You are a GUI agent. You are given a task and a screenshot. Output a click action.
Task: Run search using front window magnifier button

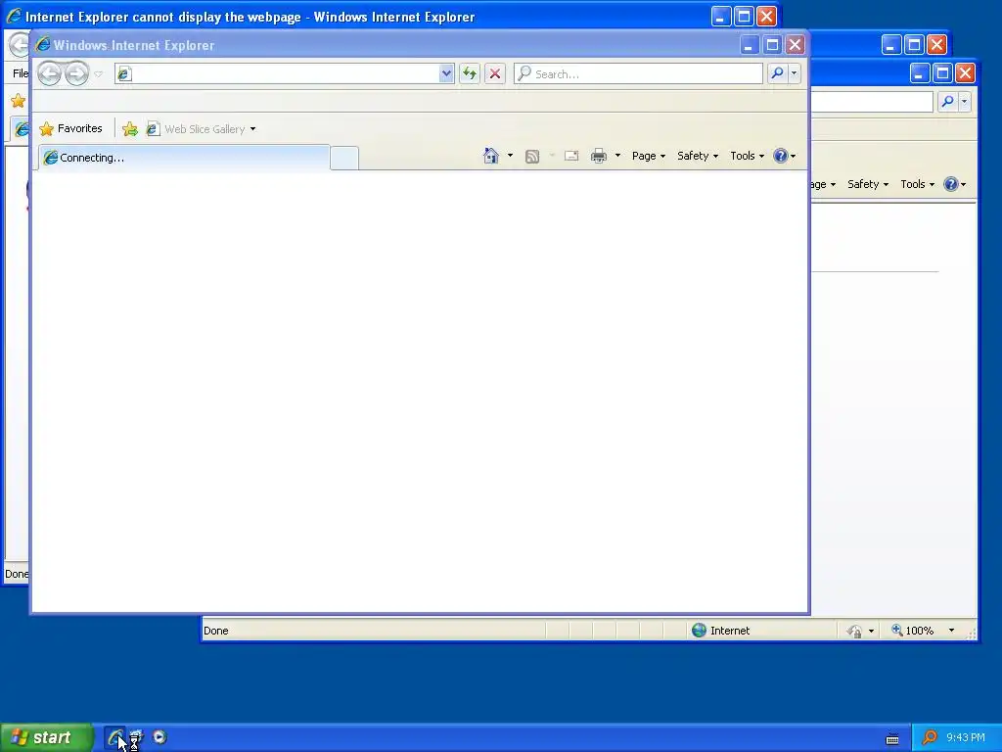coord(777,73)
